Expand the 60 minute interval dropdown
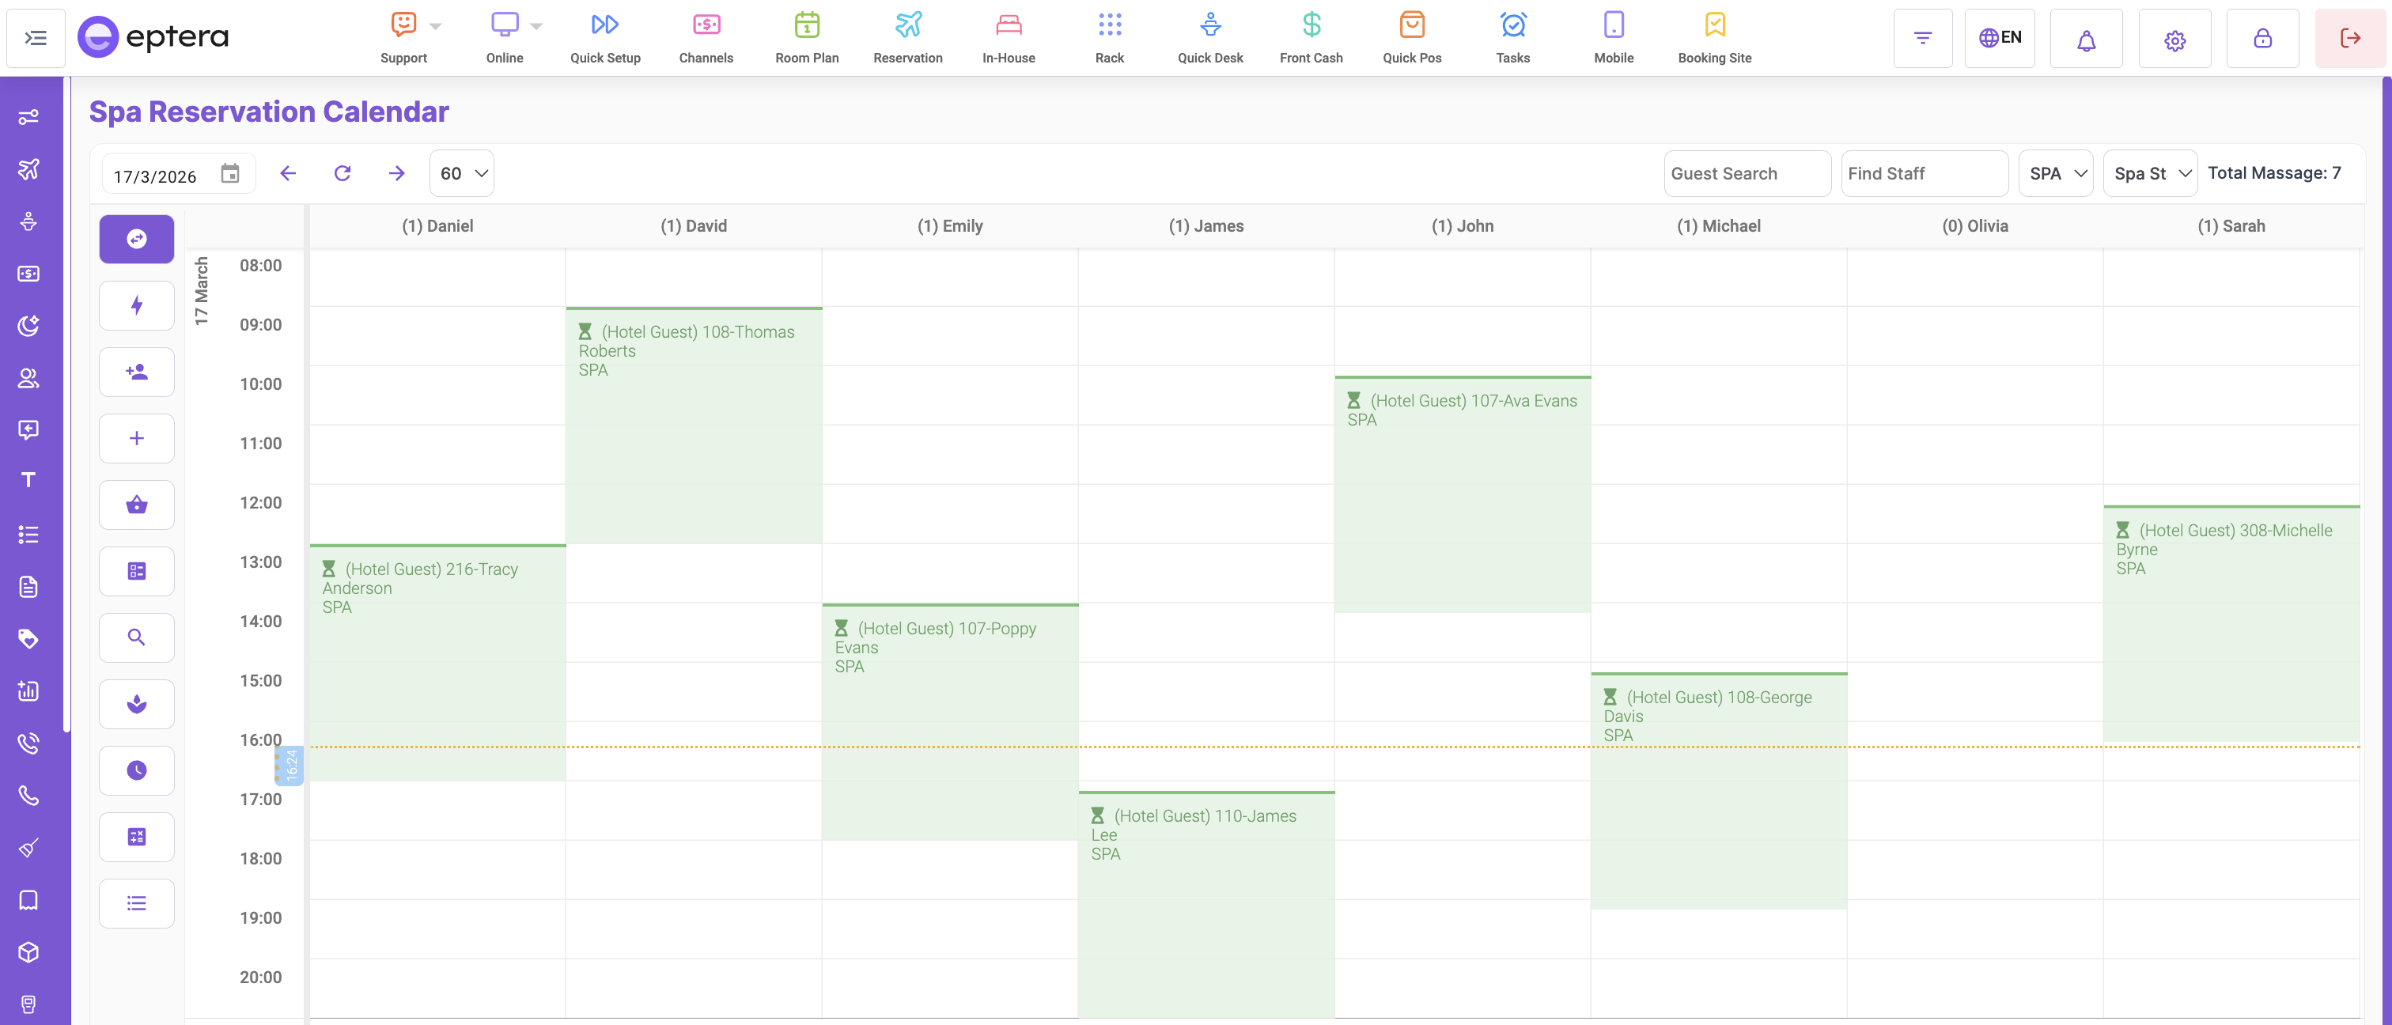The height and width of the screenshot is (1025, 2392). (x=461, y=174)
